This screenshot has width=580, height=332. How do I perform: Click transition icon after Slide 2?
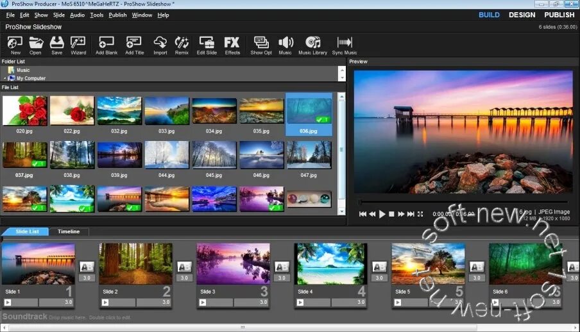184,267
